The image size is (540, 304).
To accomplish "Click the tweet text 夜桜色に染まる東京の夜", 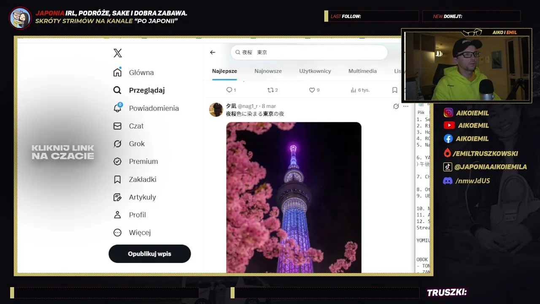I will (255, 114).
